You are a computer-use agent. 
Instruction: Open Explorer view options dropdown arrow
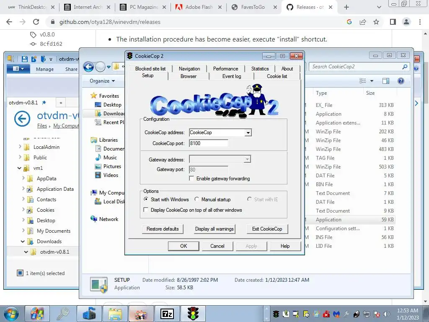point(372,81)
